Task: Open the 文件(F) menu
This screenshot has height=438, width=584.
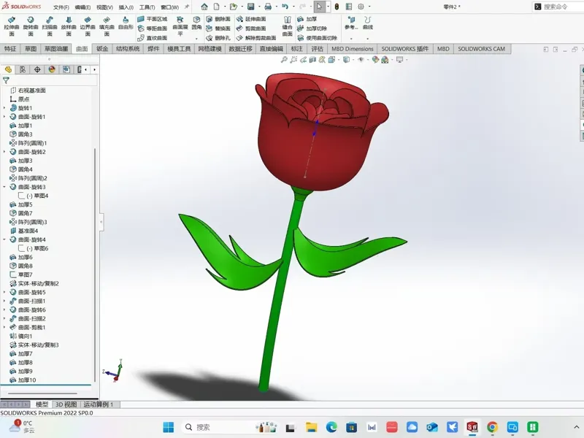Action: (61, 7)
